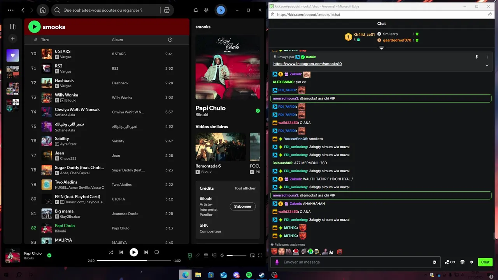Click the Browse icon in search bar
This screenshot has width=498, height=280.
click(167, 10)
